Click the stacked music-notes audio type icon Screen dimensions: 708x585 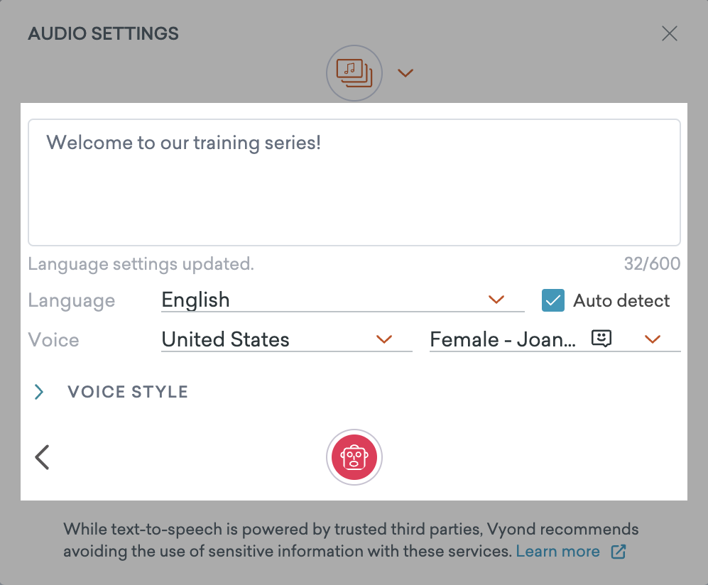click(x=354, y=73)
